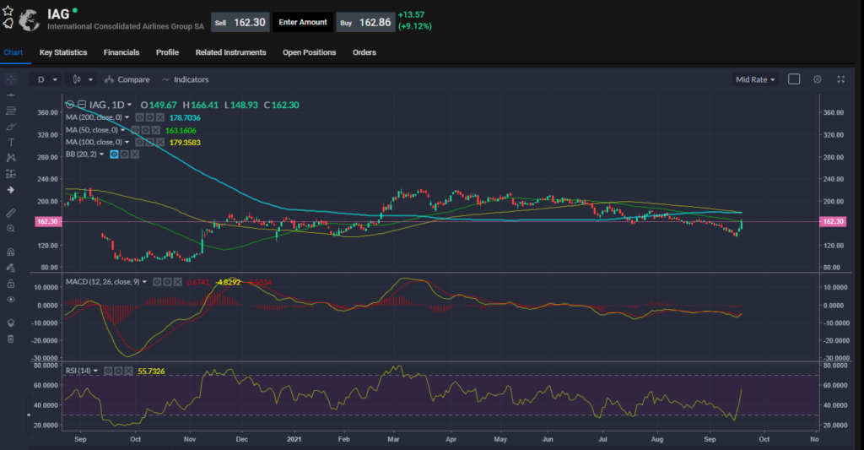Click the Sell 162.30 button
The image size is (864, 450).
click(x=240, y=23)
